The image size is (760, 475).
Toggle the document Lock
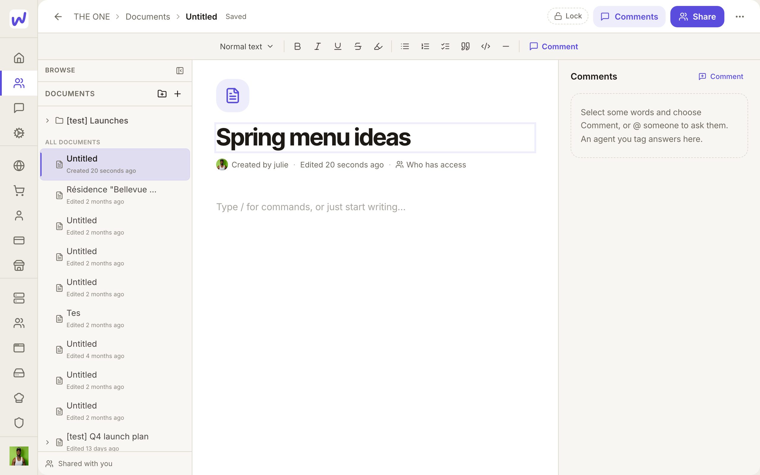coord(568,16)
